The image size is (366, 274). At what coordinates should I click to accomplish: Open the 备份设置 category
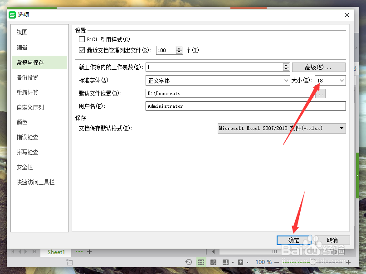pyautogui.click(x=27, y=77)
